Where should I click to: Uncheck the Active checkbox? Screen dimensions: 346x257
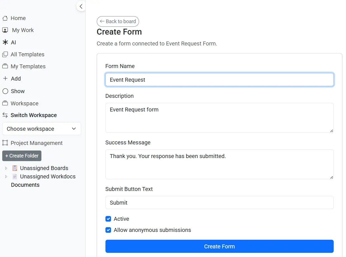(108, 219)
